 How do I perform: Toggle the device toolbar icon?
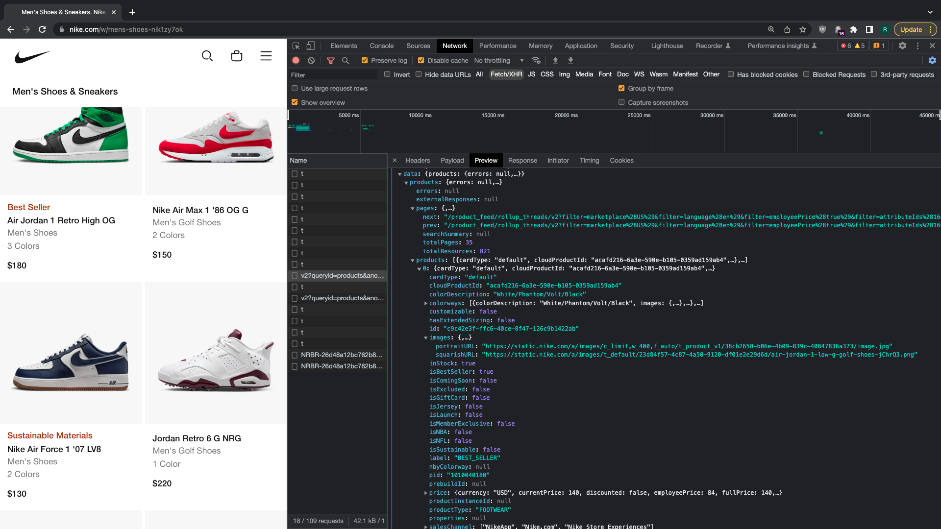(311, 46)
